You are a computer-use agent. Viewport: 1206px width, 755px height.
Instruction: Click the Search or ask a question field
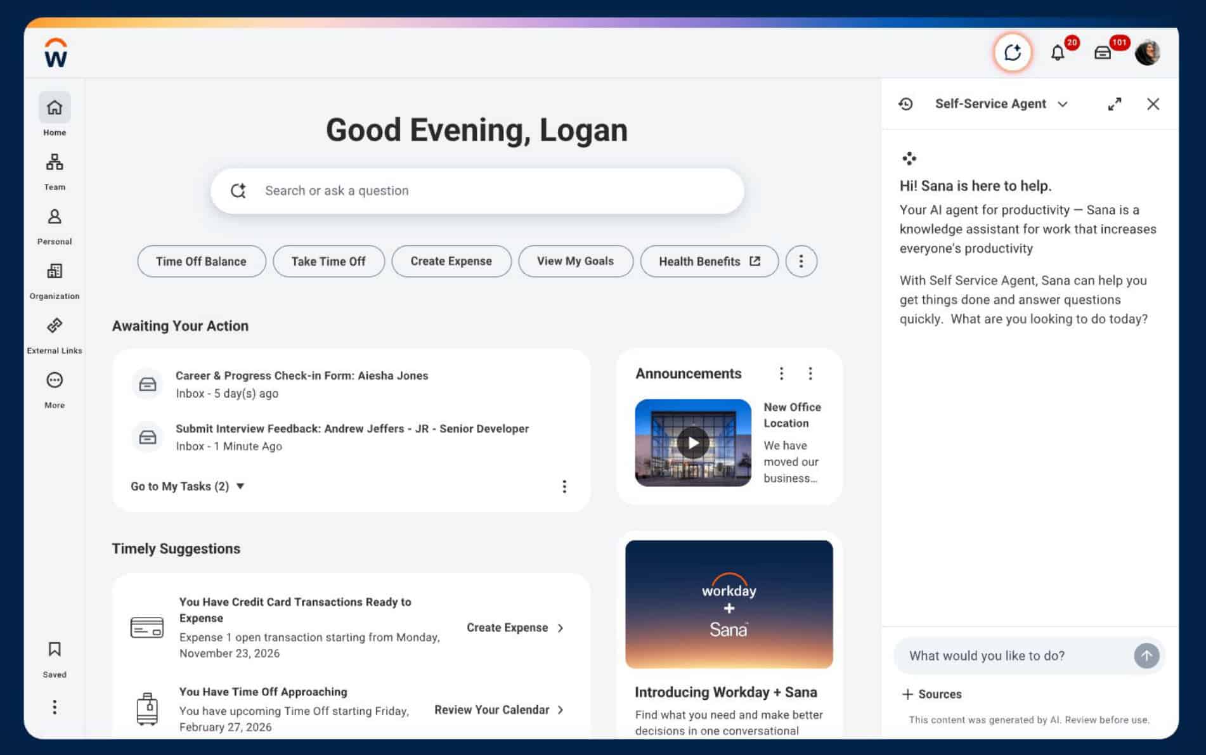[477, 191]
